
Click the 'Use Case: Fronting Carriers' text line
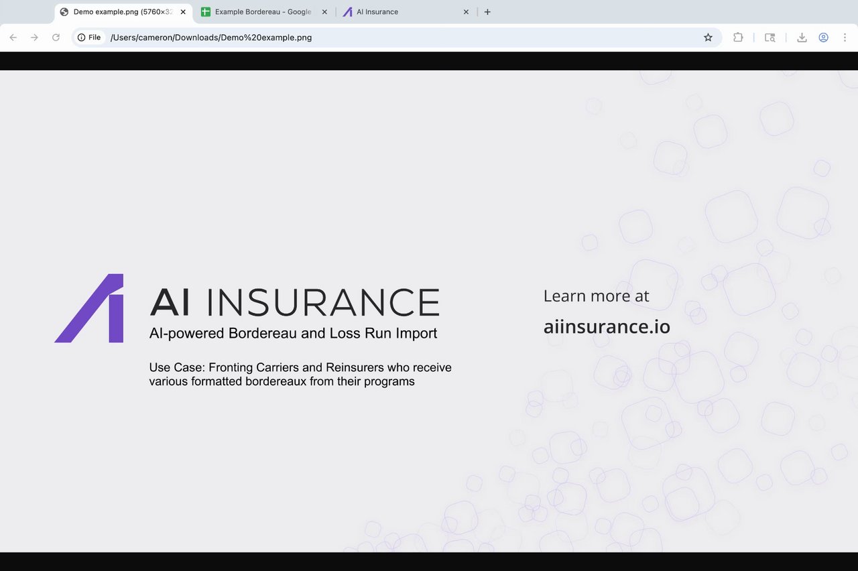[x=300, y=367]
